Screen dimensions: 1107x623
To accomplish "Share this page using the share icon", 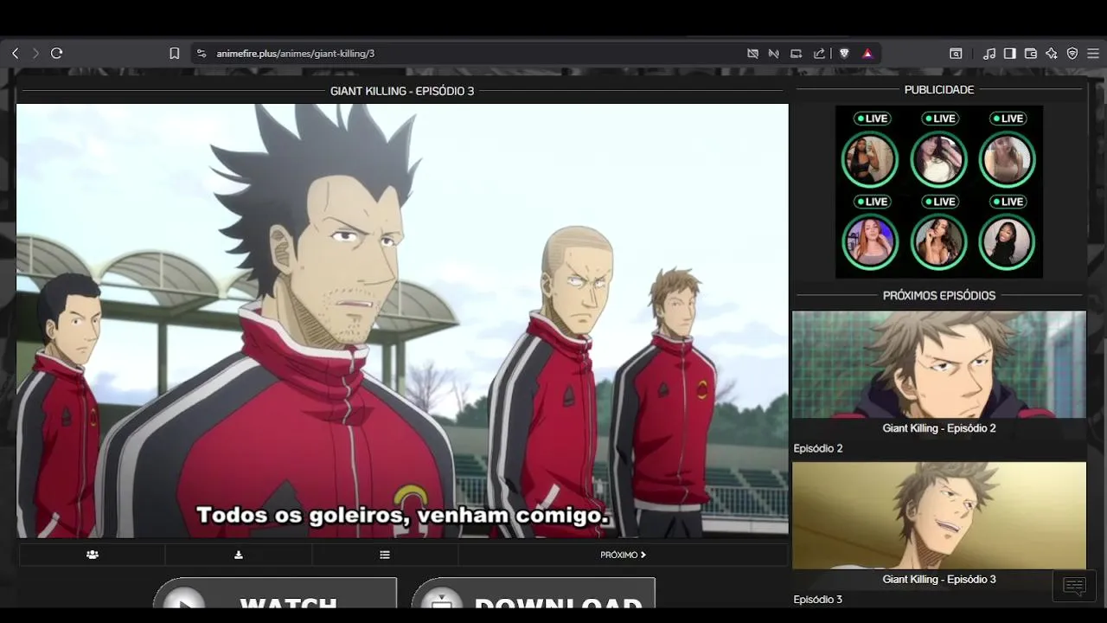I will coord(819,54).
